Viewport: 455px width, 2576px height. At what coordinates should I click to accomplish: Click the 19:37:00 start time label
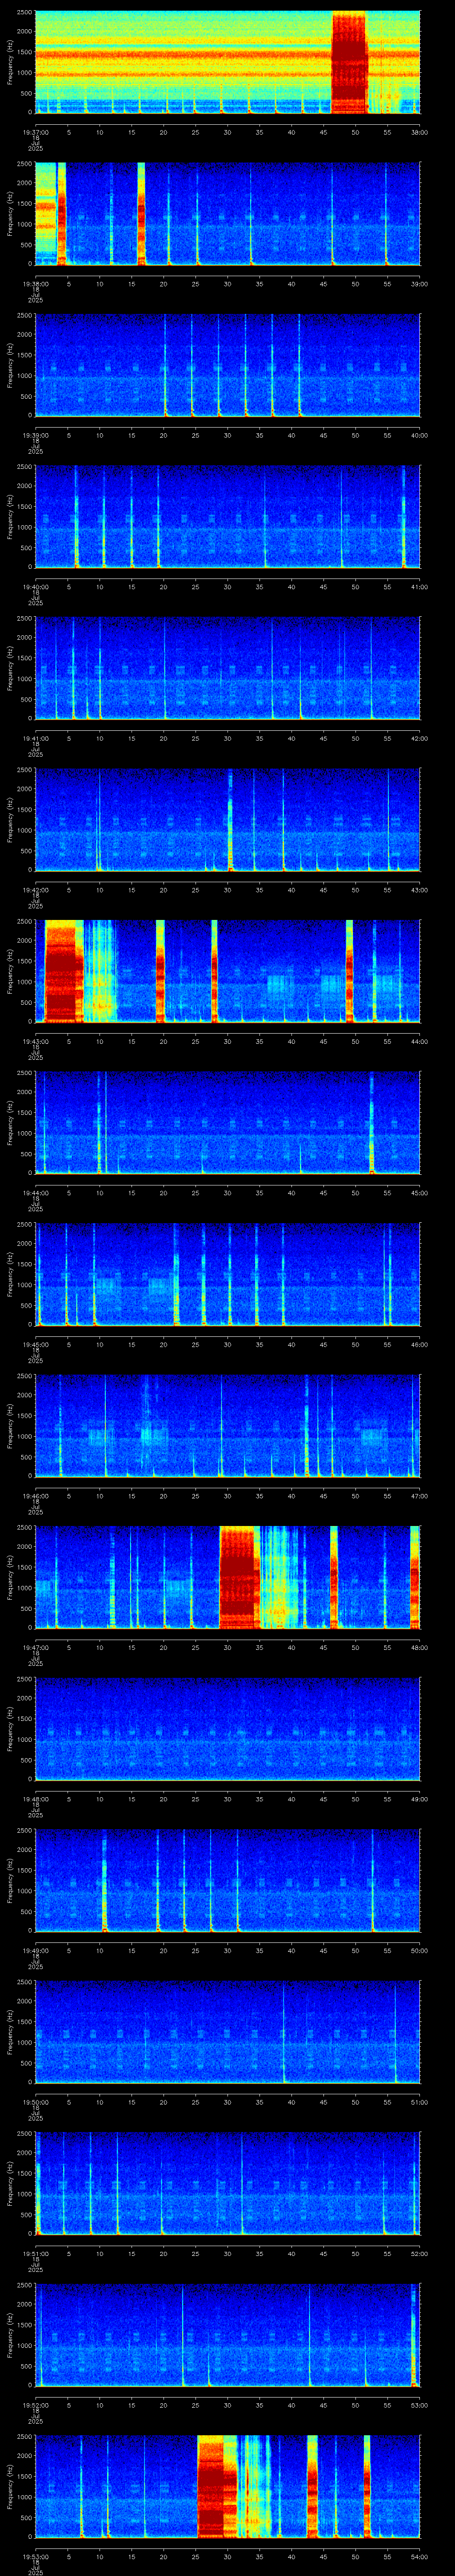[35, 132]
